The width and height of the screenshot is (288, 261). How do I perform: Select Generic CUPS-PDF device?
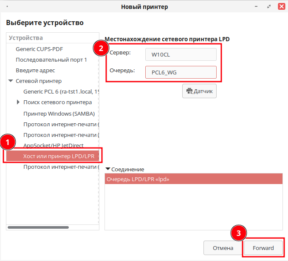click(39, 49)
